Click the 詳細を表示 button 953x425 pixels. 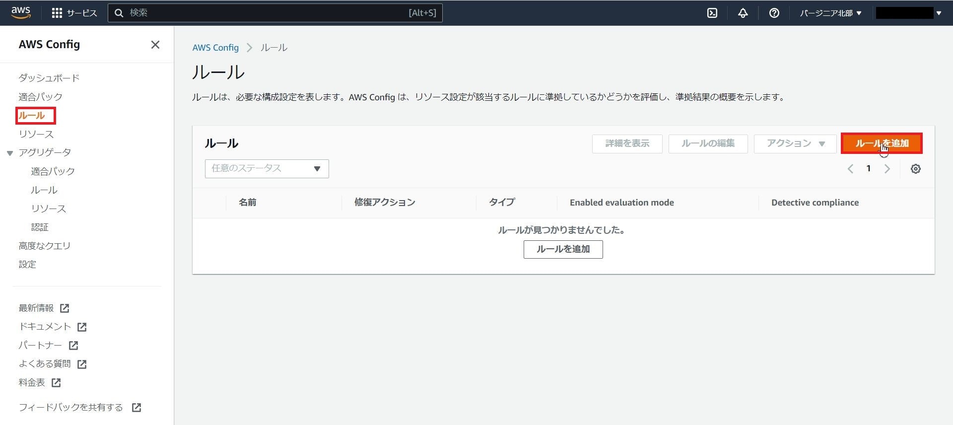click(627, 143)
